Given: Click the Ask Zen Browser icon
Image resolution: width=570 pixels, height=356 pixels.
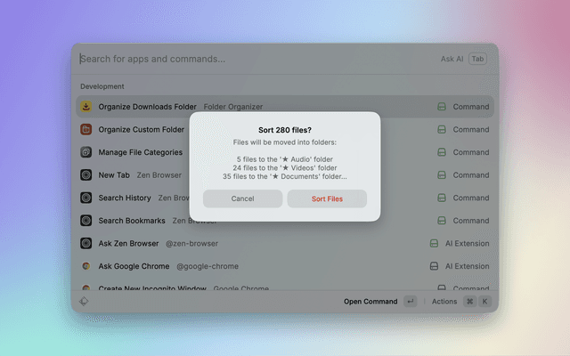Looking at the screenshot, I should point(86,243).
